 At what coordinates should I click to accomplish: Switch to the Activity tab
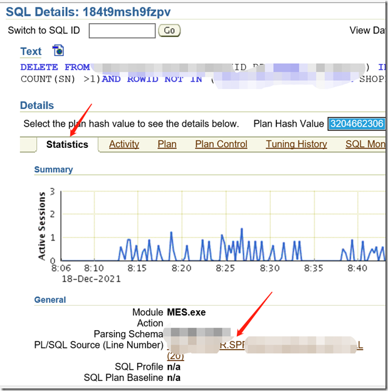124,144
